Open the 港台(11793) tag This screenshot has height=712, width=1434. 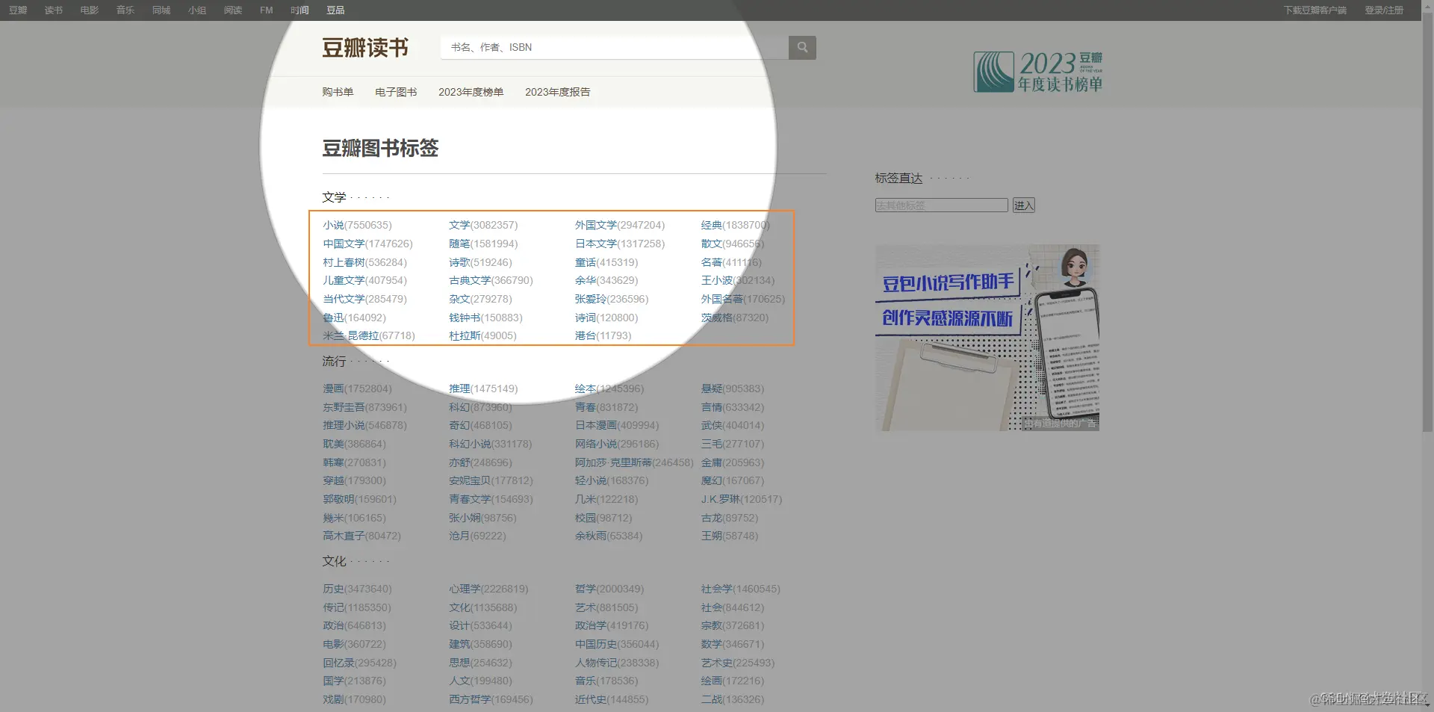(603, 335)
